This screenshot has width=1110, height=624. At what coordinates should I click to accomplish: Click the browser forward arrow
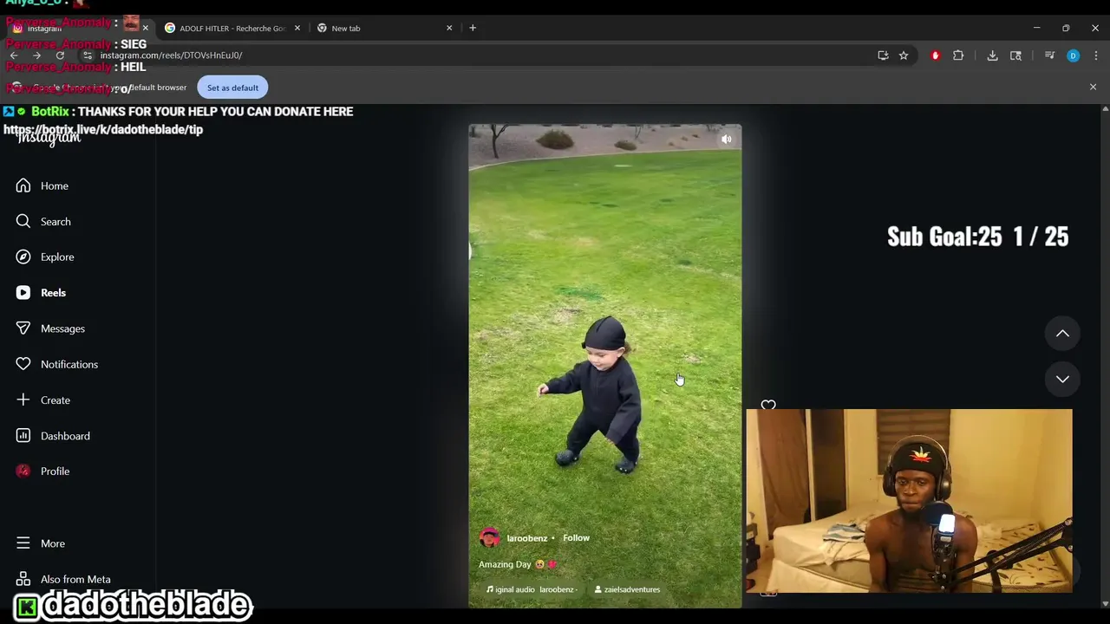36,55
